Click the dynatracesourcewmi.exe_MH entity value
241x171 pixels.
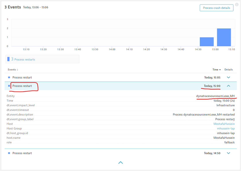point(215,96)
